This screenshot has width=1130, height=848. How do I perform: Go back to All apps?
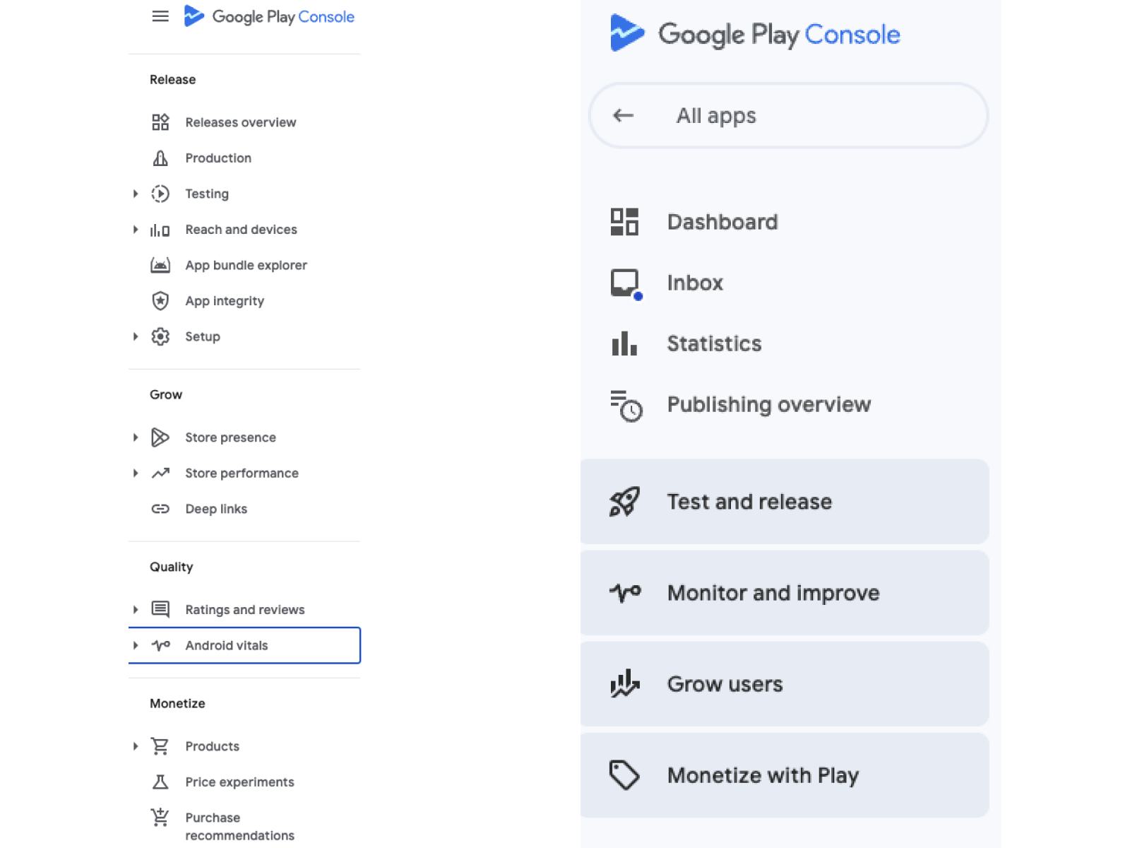pyautogui.click(x=788, y=115)
